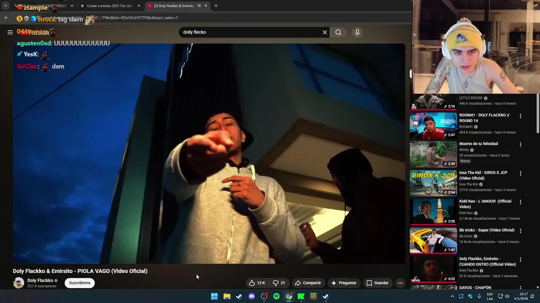The height and width of the screenshot is (303, 540).
Task: Open 'Bb trickz - Super (Video Oficial)' title
Action: [x=487, y=230]
